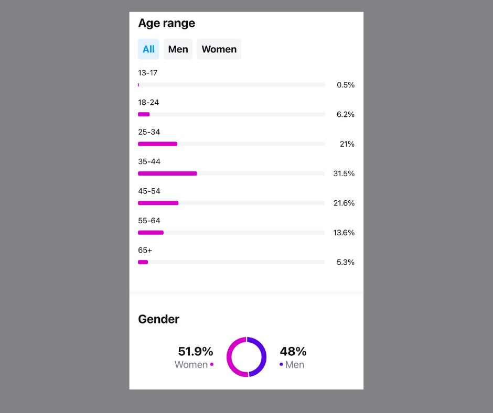The width and height of the screenshot is (493, 413).
Task: Click the 31.5% label for 35-44
Action: click(x=343, y=173)
